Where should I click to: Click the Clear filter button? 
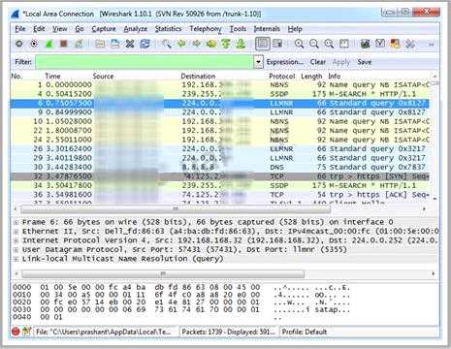[x=318, y=62]
